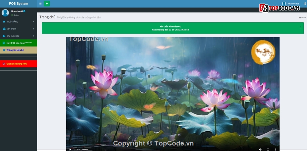The image size is (307, 151).
Task: Click the Sản phẩm cubes icon
Action: (x=4, y=29)
